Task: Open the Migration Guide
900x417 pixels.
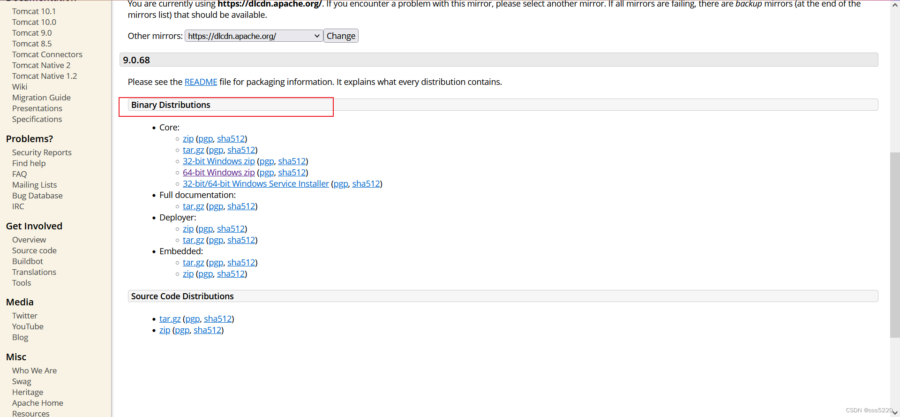Action: click(x=41, y=98)
